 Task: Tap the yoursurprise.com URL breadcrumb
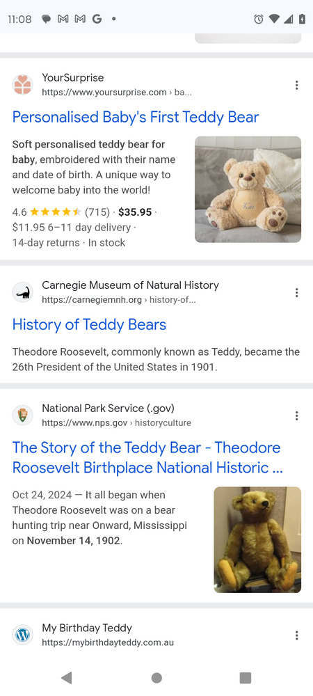(117, 93)
